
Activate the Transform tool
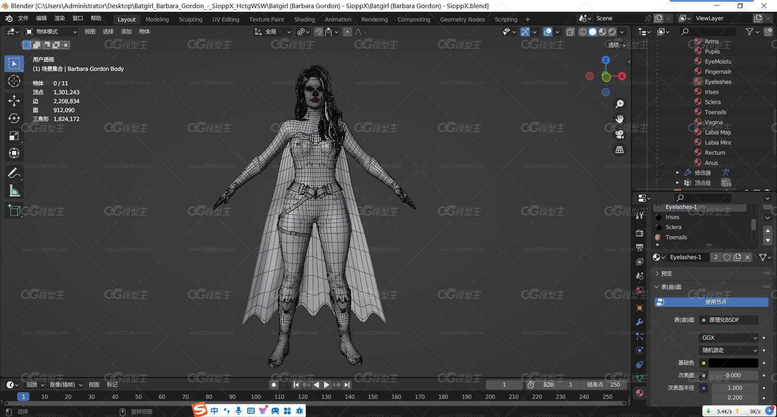click(14, 153)
